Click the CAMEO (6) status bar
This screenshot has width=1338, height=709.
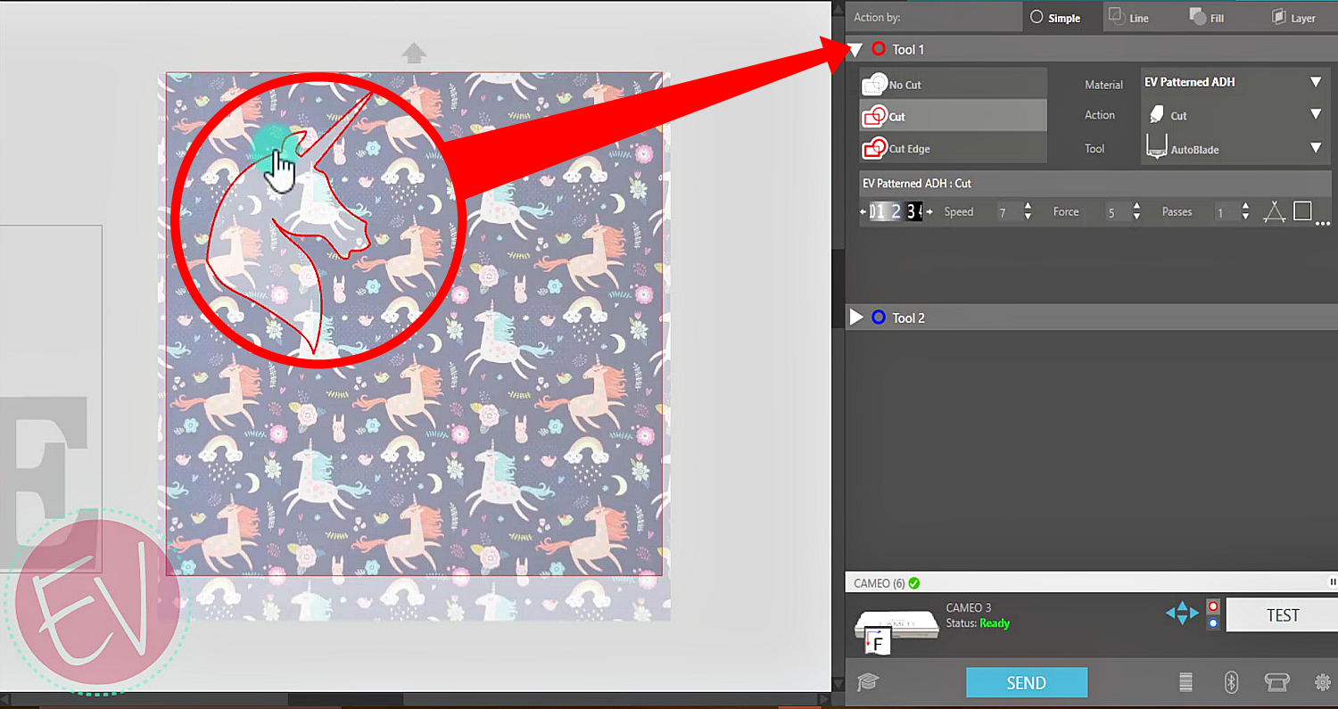pyautogui.click(x=1091, y=582)
